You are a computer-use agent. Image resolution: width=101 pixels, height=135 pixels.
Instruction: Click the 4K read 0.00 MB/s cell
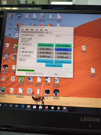coord(45,49)
